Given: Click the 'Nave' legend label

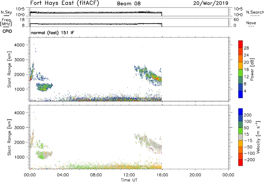Looking at the screenshot, I should click(251, 23).
